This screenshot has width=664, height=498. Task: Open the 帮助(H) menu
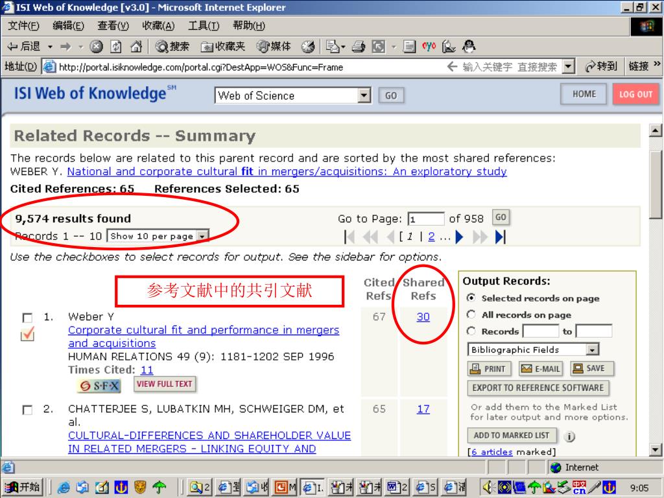pos(249,26)
